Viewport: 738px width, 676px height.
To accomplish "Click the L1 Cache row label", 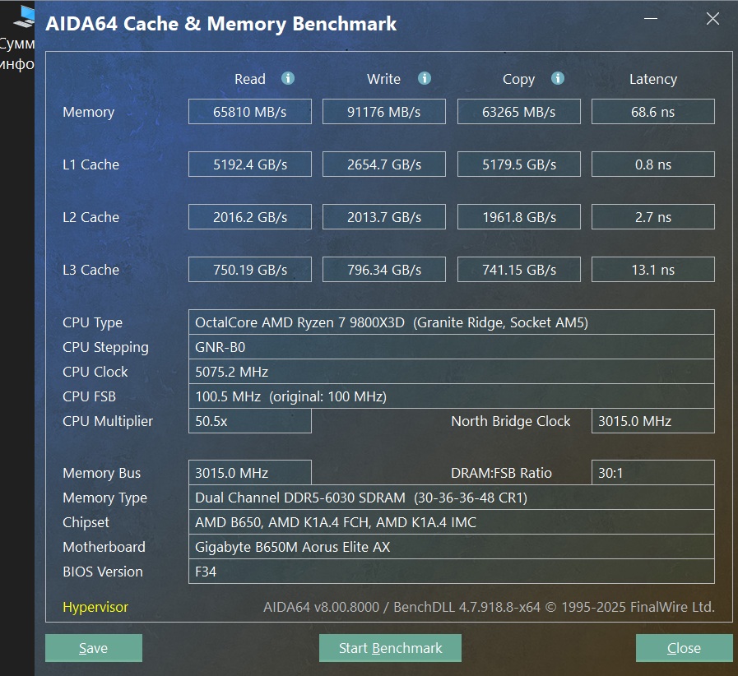I will coord(91,164).
